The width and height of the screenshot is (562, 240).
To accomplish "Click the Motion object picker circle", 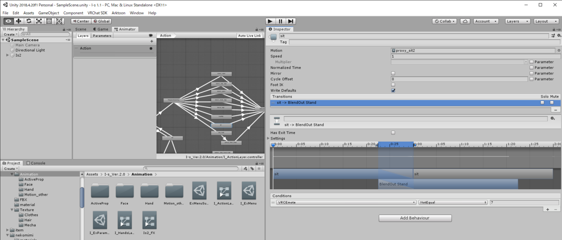I will [559, 50].
